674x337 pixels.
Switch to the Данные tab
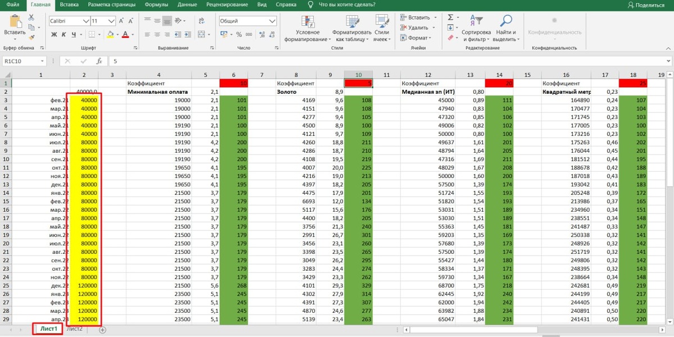[x=186, y=4]
